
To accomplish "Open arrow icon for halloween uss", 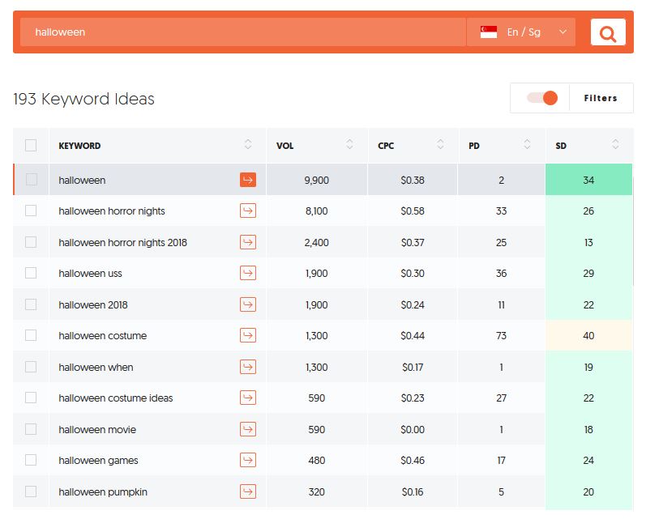I will point(248,273).
